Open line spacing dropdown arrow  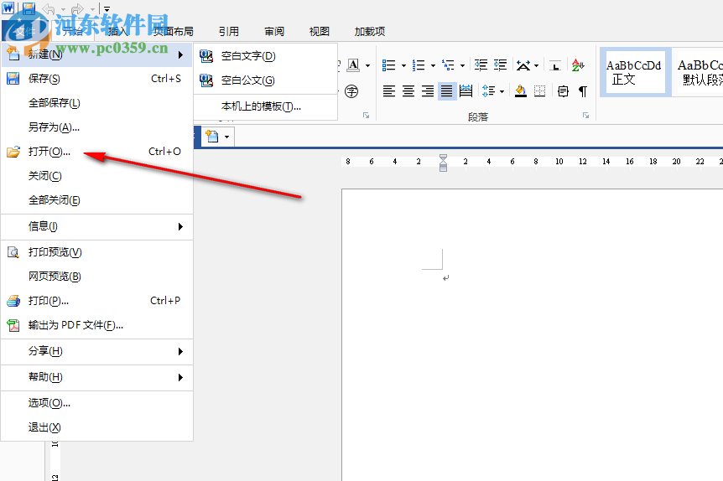(x=502, y=91)
